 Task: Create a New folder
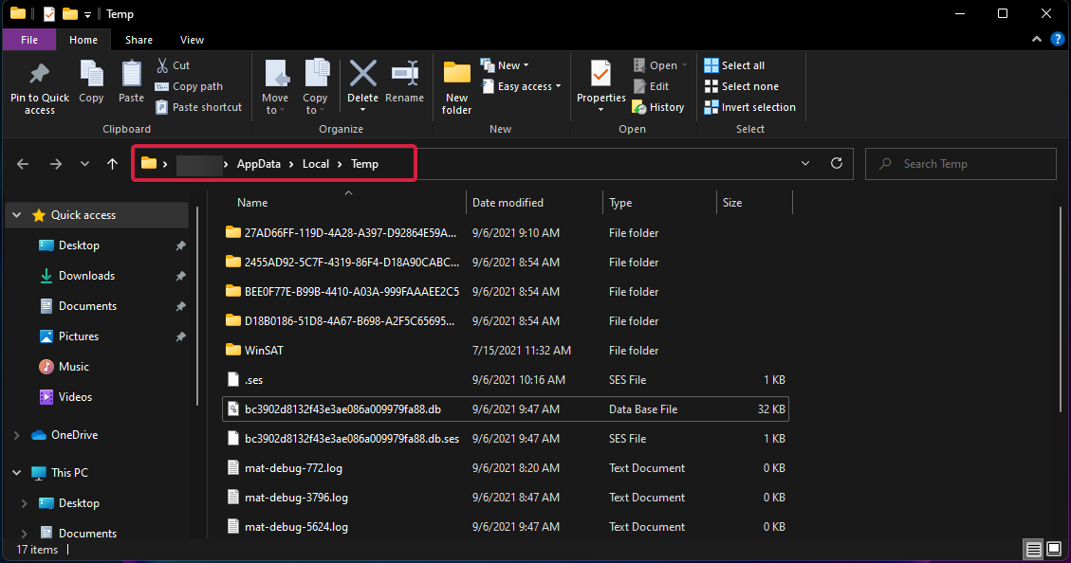coord(456,88)
